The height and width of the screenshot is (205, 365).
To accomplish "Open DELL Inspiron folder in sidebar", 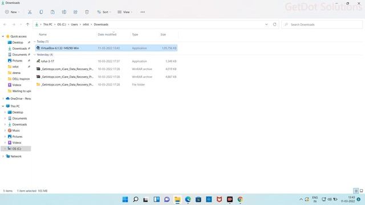I will pos(21,79).
